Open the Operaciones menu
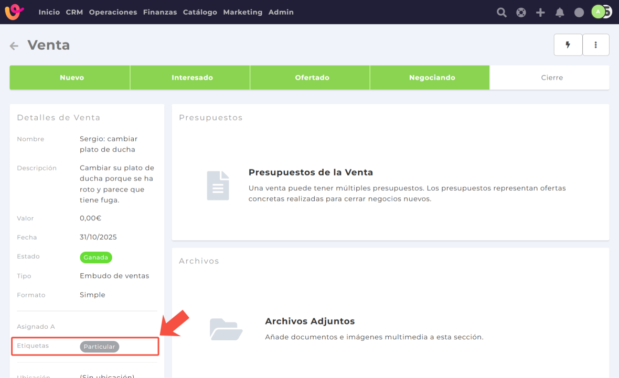 pyautogui.click(x=113, y=12)
